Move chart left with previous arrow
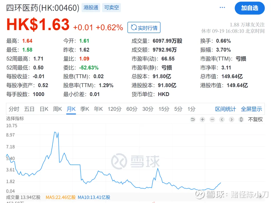 pos(222,120)
